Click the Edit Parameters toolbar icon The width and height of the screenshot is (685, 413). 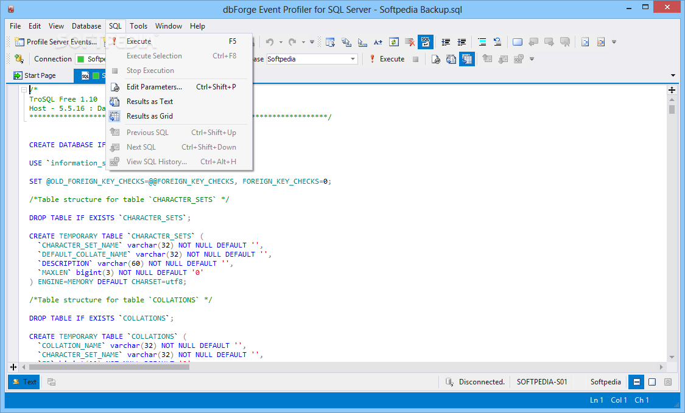click(435, 59)
